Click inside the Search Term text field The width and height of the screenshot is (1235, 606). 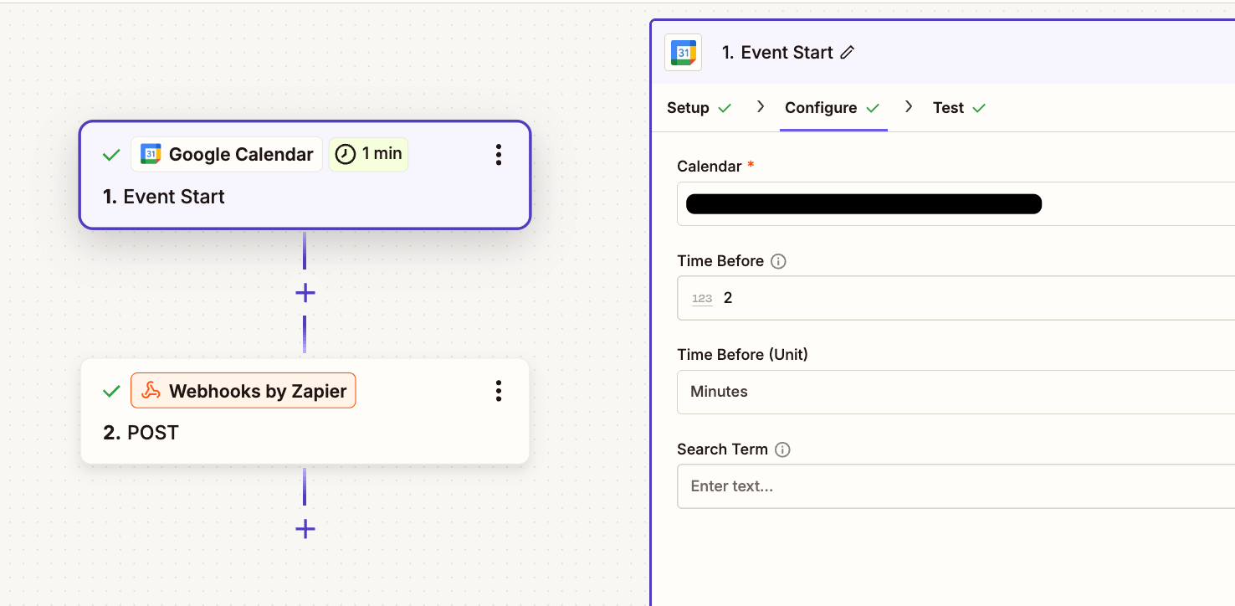pos(954,486)
